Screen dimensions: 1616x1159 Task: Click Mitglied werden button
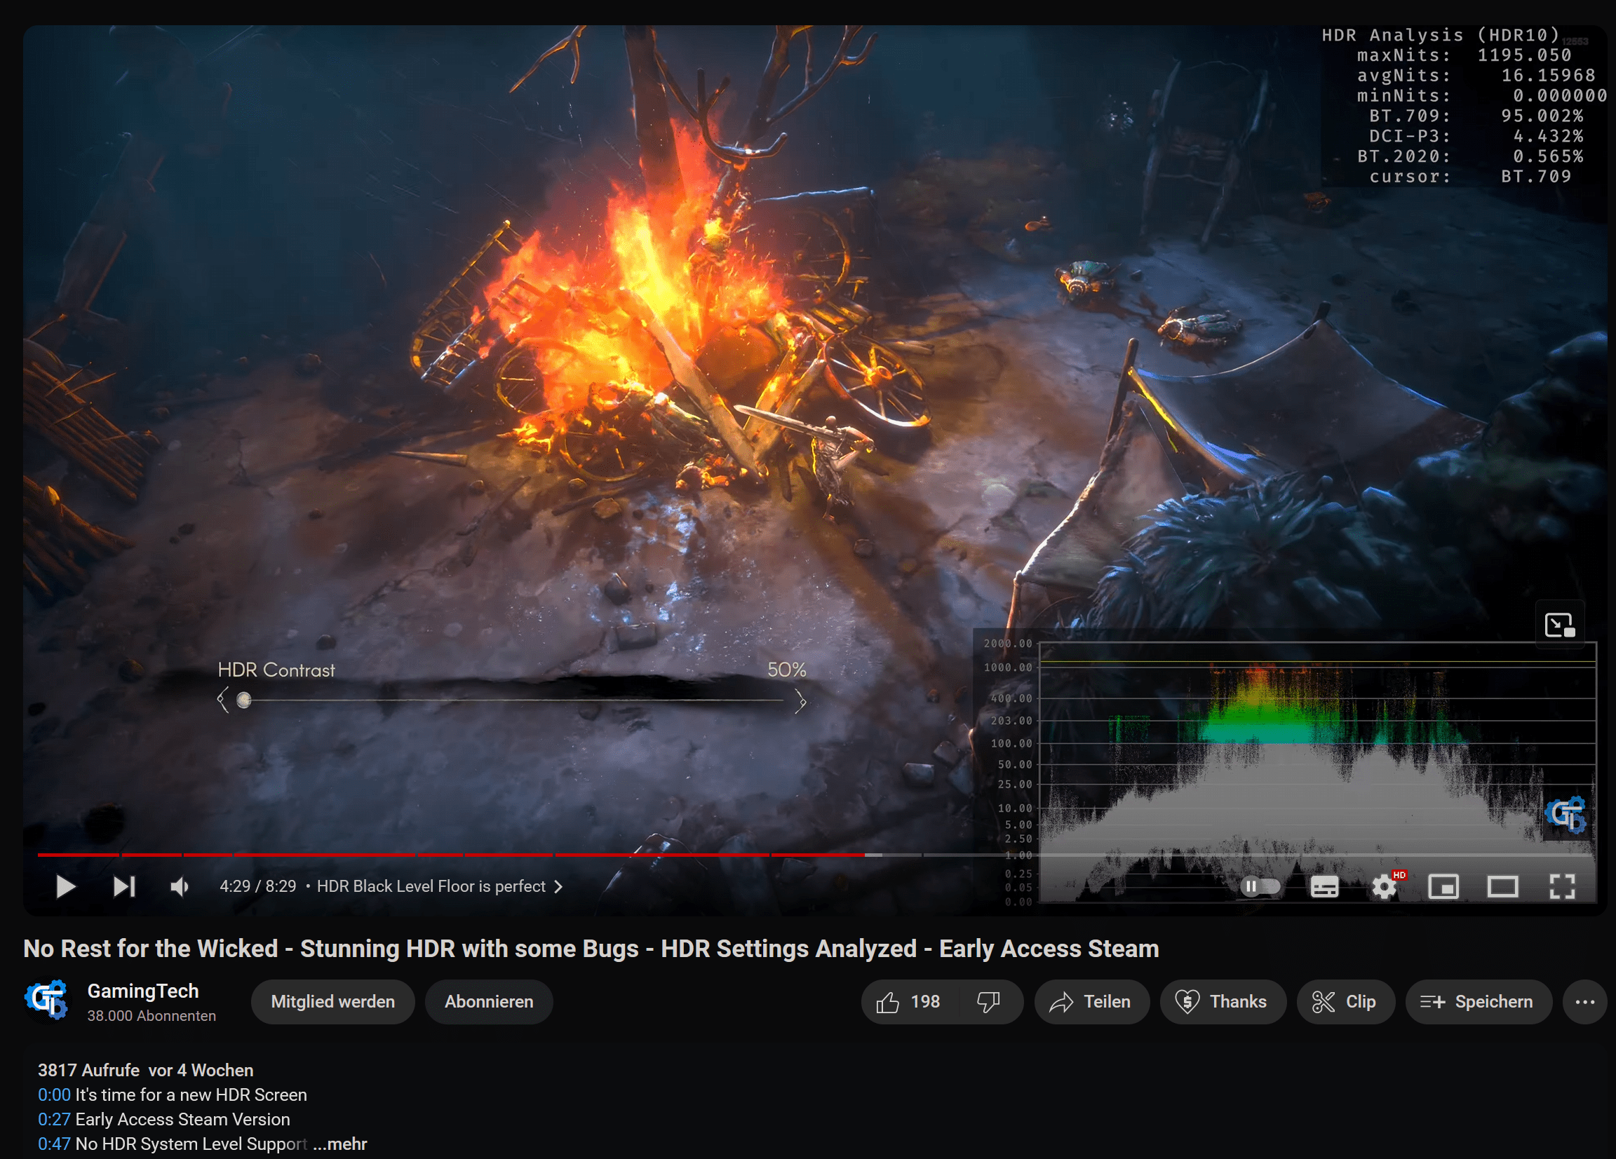[332, 1001]
